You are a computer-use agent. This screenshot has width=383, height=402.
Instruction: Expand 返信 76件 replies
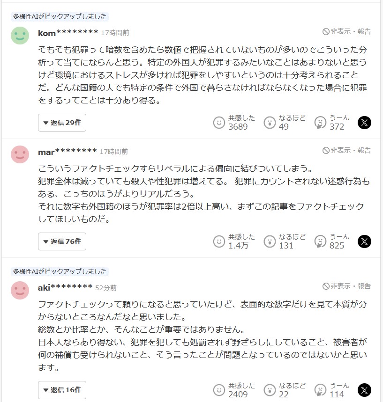tap(62, 241)
